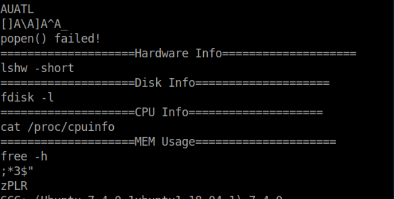Click the word Hardware in section header

[162, 54]
